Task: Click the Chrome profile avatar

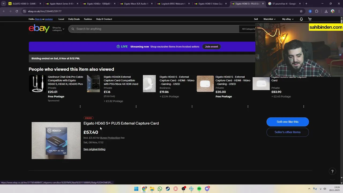Action: point(333,11)
